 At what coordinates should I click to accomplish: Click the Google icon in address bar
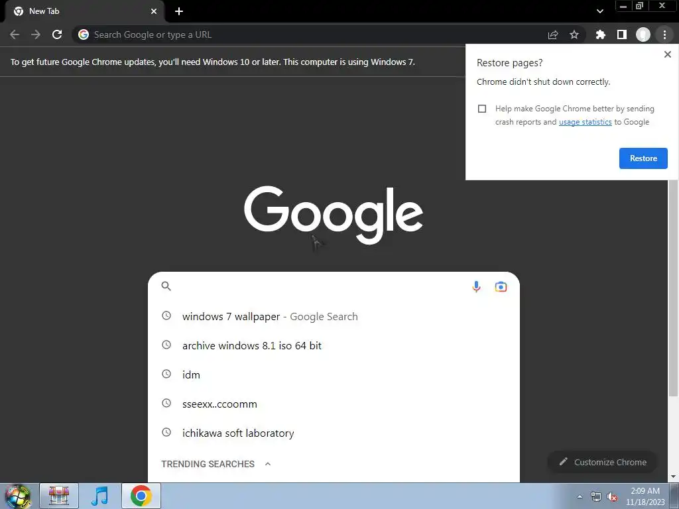point(84,34)
